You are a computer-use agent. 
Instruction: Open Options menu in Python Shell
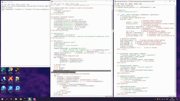[18, 4]
